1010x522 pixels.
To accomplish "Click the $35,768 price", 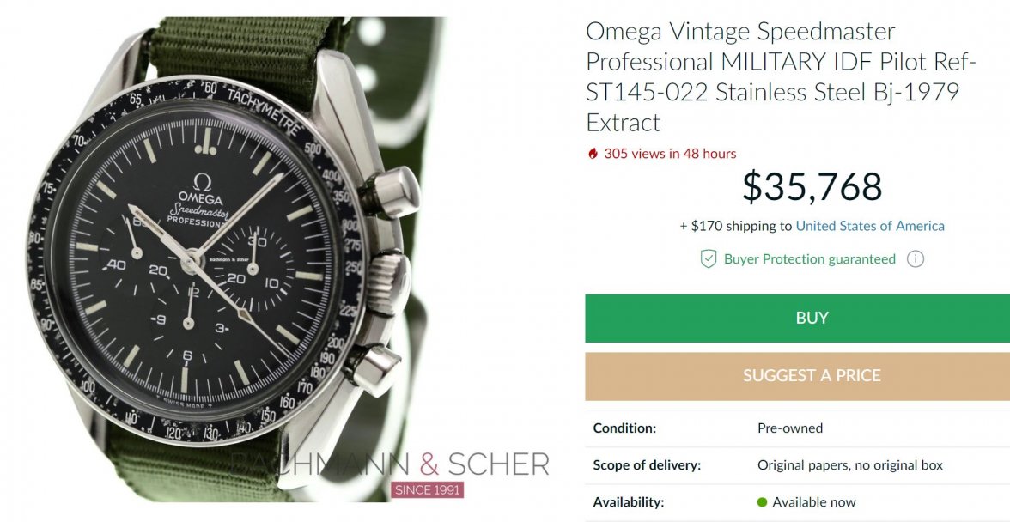I will 812,187.
